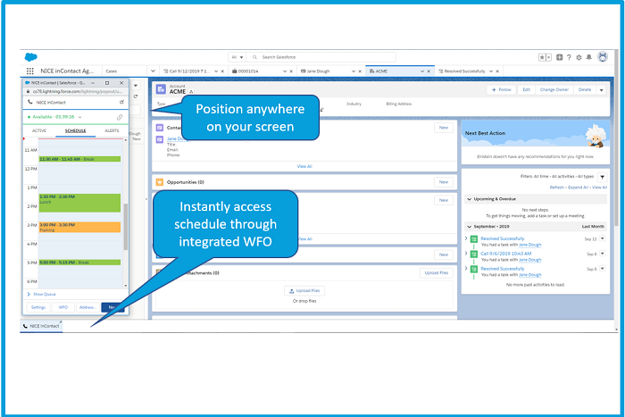The height and width of the screenshot is (417, 625).
Task: Click the Follow button on ACME account
Action: [501, 89]
